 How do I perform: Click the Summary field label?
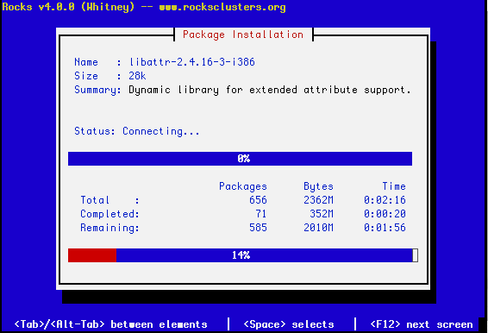click(x=97, y=90)
